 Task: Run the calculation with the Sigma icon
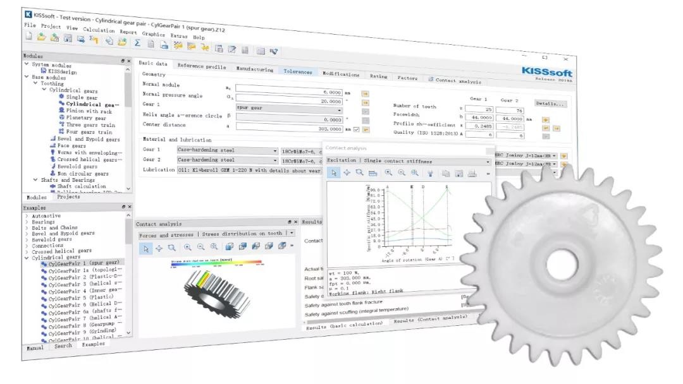(x=137, y=42)
